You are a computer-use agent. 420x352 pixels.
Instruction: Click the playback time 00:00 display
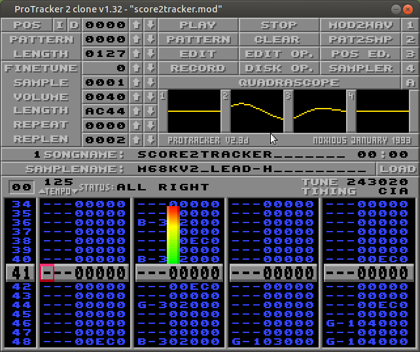(x=383, y=154)
